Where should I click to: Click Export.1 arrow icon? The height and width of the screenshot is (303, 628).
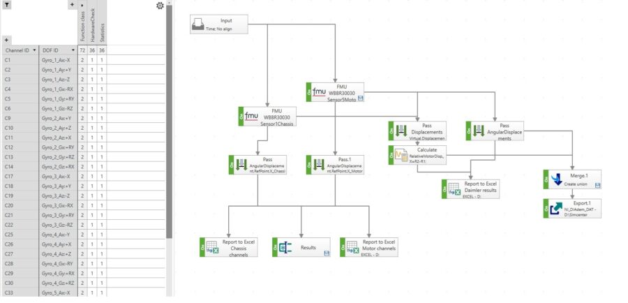(x=556, y=209)
